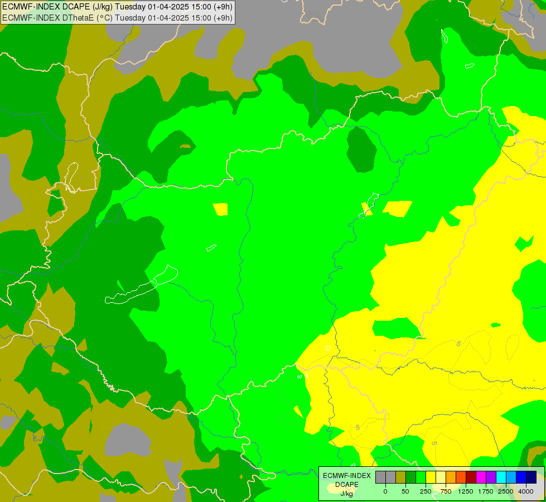The height and width of the screenshot is (502, 546).
Task: Click the DCAPE (J/kg) title line
Action: coord(117,7)
